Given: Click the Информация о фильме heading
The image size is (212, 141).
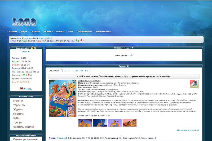Looking at the screenshot, I should (x=89, y=81).
